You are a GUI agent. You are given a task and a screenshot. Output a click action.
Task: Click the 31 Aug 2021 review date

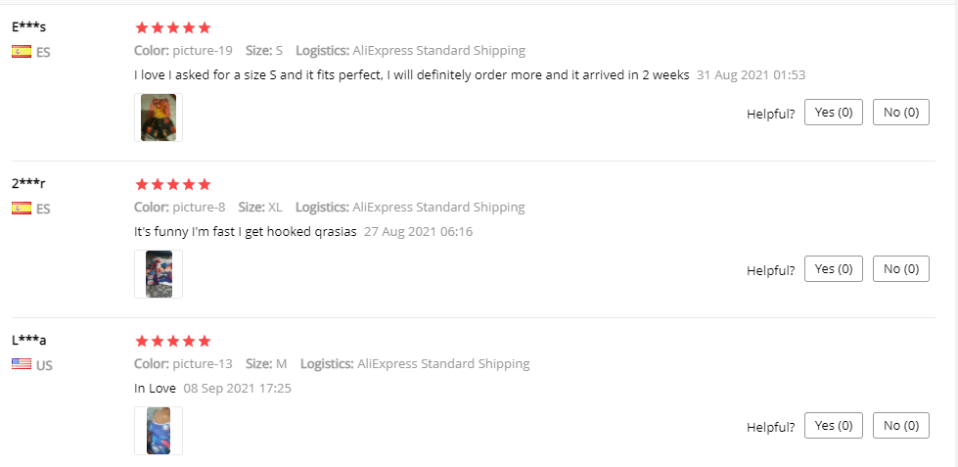pos(751,75)
